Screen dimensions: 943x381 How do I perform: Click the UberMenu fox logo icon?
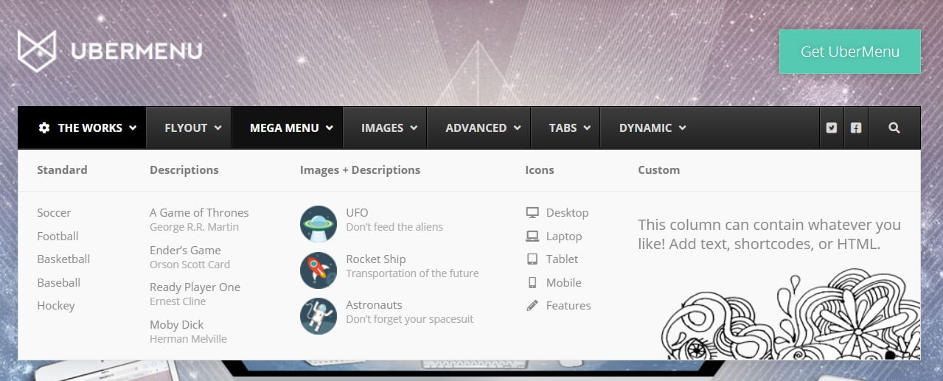tap(37, 51)
